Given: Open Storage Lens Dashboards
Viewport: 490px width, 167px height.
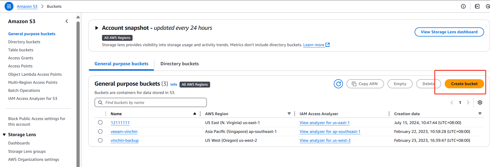Looking at the screenshot, I should [x=19, y=143].
